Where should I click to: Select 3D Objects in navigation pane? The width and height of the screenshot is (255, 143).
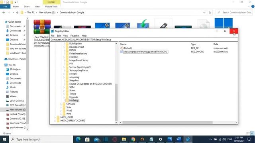(x=15, y=70)
